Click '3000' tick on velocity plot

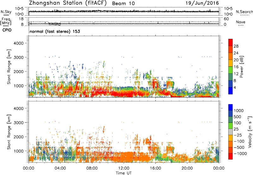pos(18,123)
